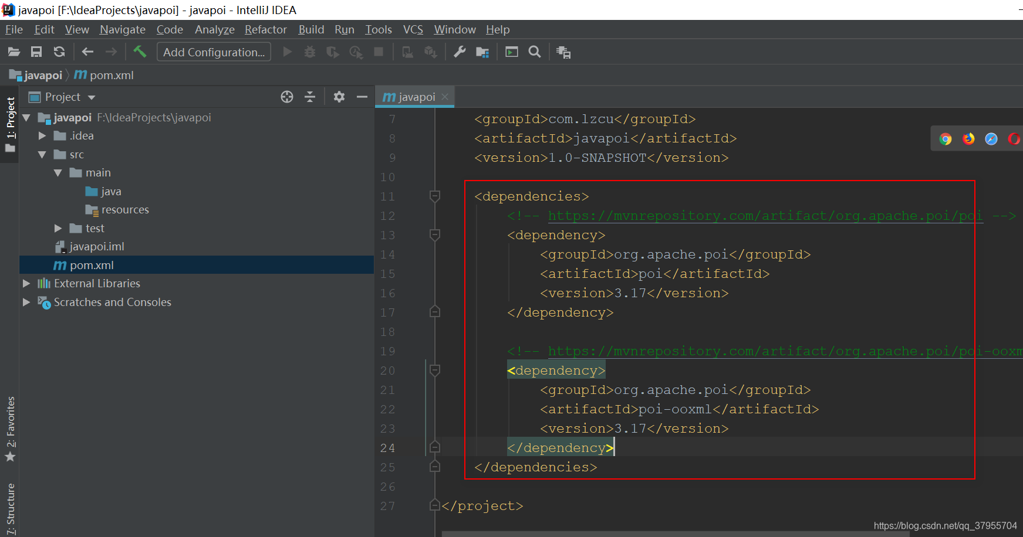Open the Refactor menu

266,29
